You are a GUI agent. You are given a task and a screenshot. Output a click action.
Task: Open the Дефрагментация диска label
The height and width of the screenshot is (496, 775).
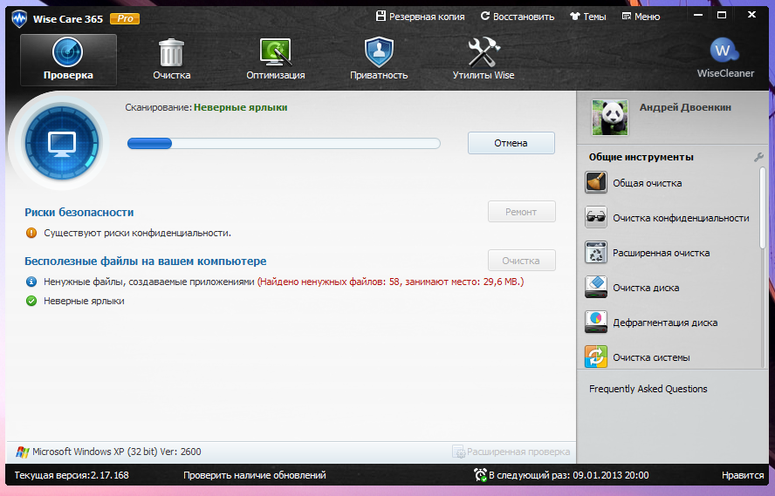point(665,323)
